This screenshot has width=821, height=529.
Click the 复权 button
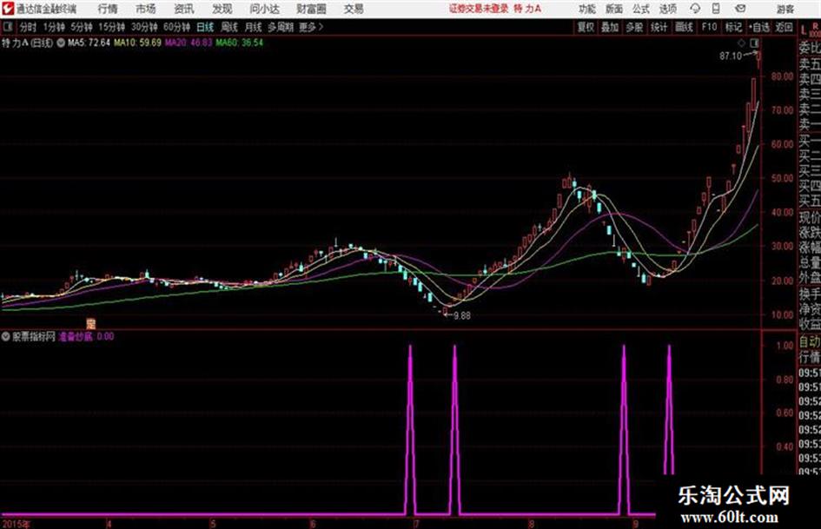(x=586, y=27)
